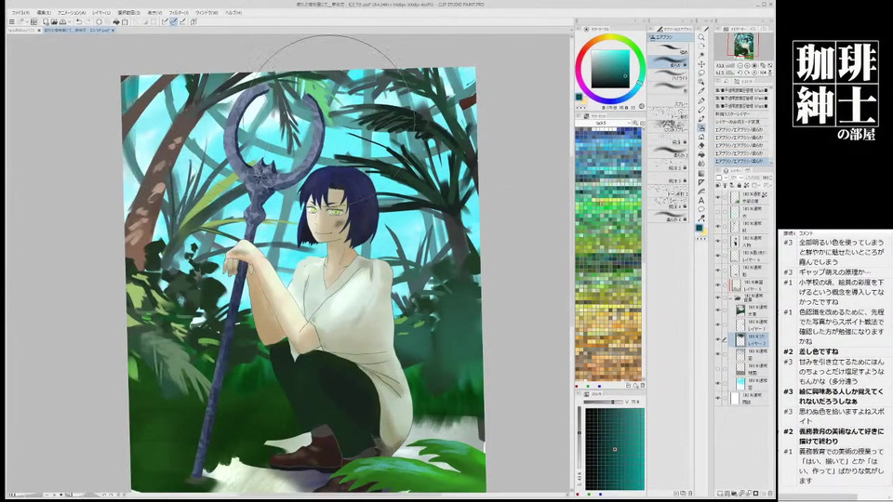Image resolution: width=893 pixels, height=502 pixels.
Task: Open the color set tack5 dropdown
Action: pos(604,123)
